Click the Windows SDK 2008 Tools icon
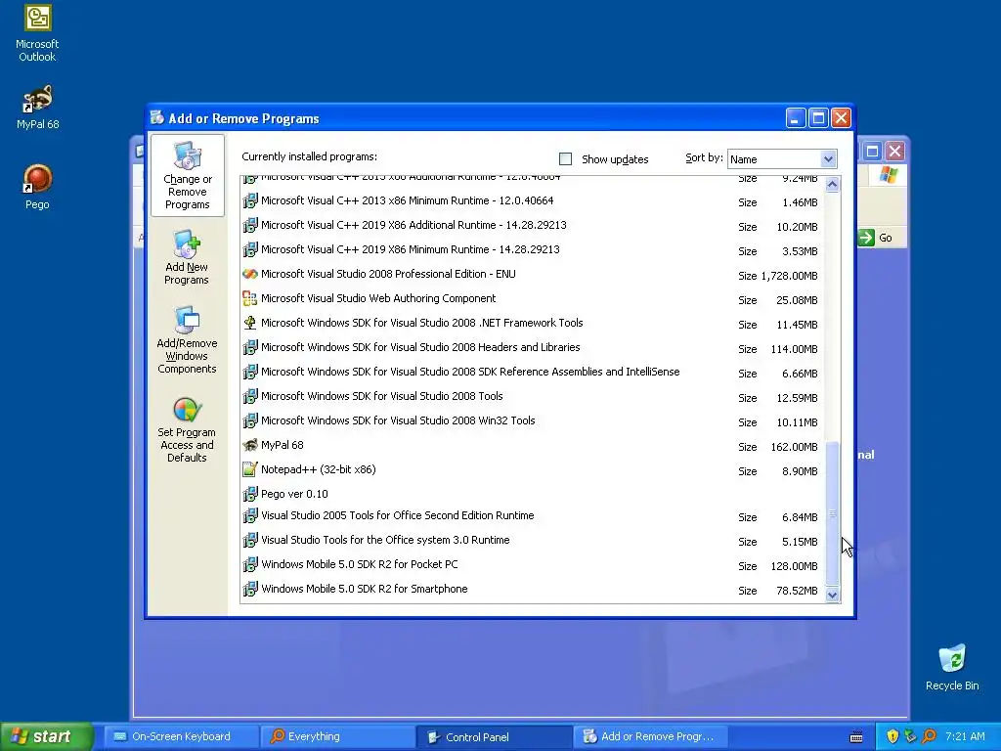 (250, 397)
